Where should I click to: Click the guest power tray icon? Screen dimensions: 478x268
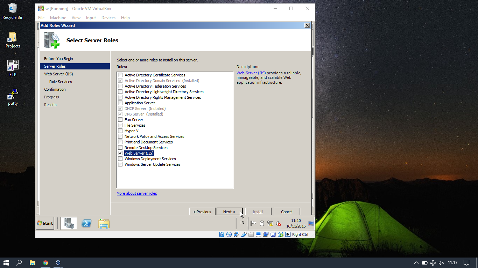(x=262, y=224)
